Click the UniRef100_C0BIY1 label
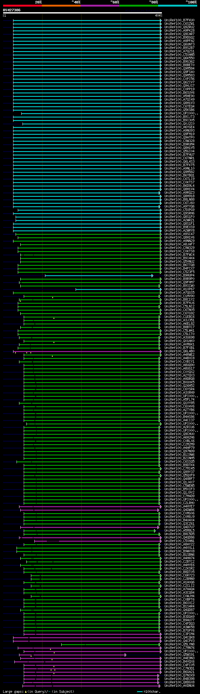Screen dimensions: 200x694 179,362
